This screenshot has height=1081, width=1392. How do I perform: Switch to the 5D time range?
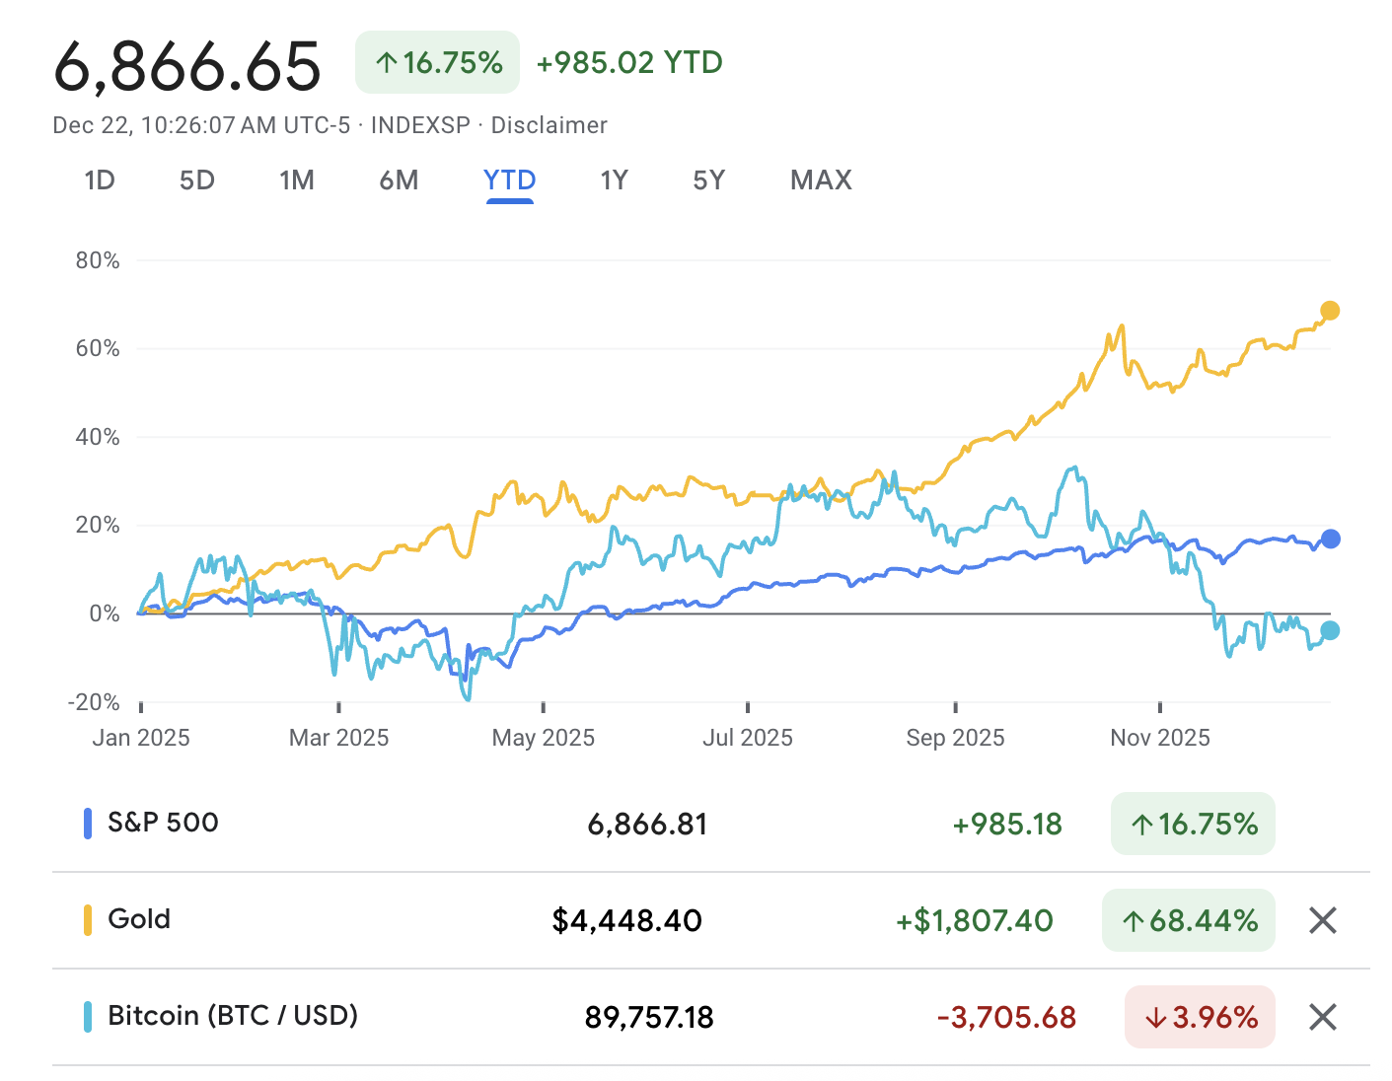tap(197, 180)
